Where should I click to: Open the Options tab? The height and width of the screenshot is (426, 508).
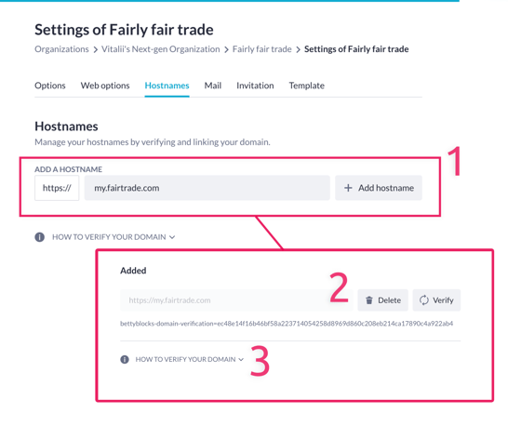50,86
